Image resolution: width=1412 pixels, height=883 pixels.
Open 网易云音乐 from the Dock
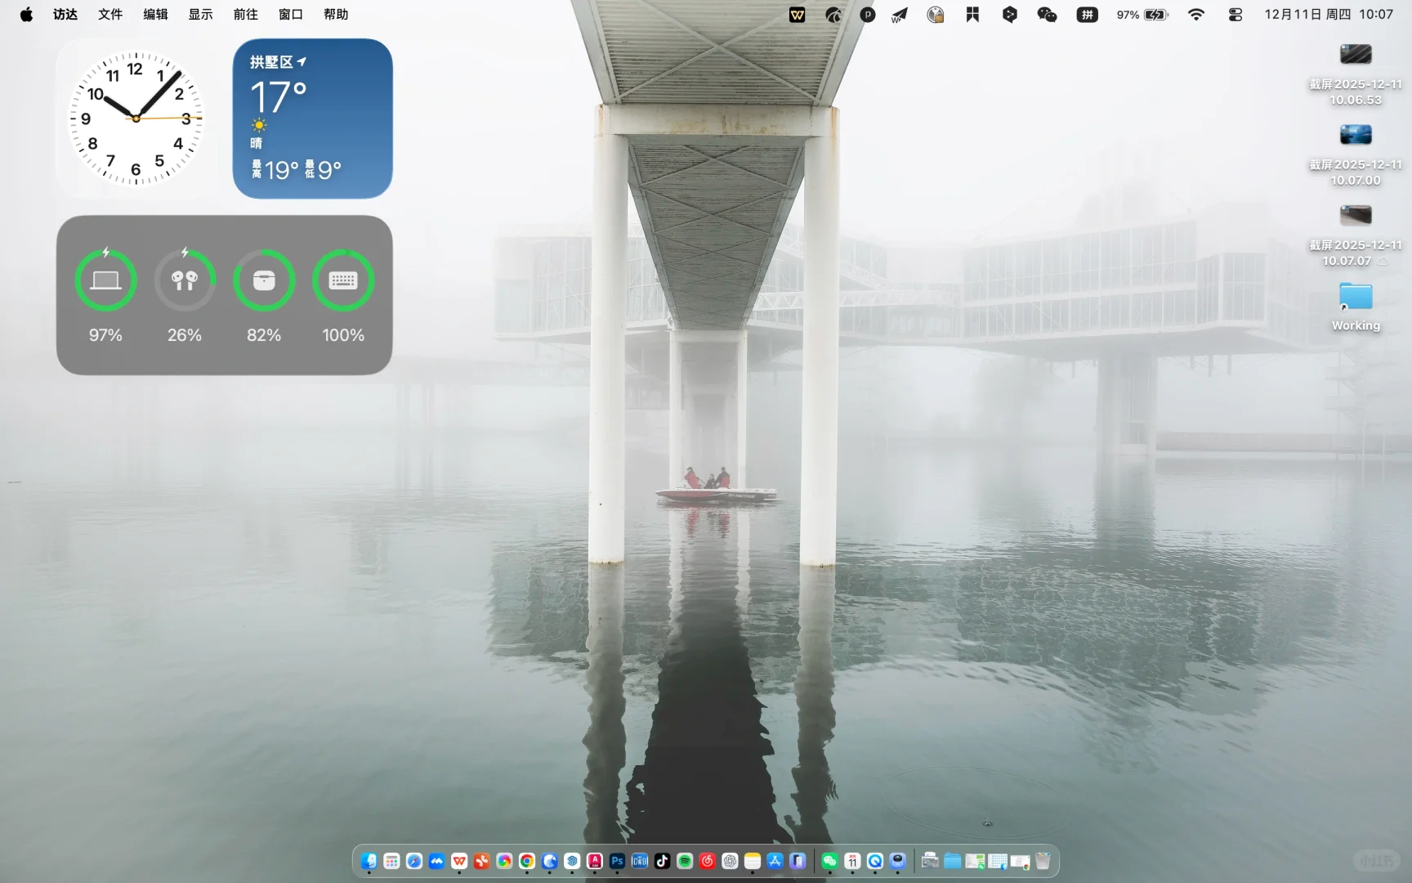pyautogui.click(x=706, y=860)
